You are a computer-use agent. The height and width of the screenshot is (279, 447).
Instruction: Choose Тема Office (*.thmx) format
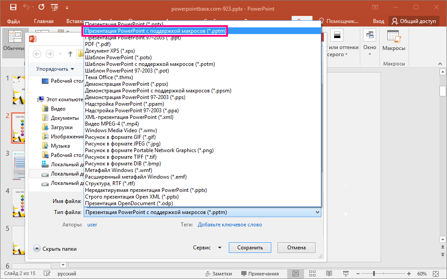point(202,77)
